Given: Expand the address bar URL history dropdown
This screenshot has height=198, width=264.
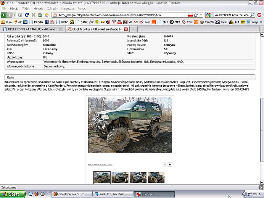Looking at the screenshot, I should click(201, 15).
